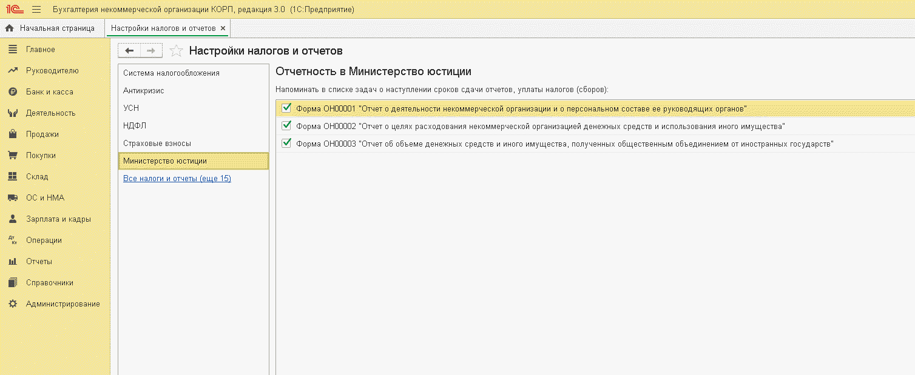Screen dimensions: 915x375
Task: Click the Справочники books icon
Action: click(x=13, y=282)
